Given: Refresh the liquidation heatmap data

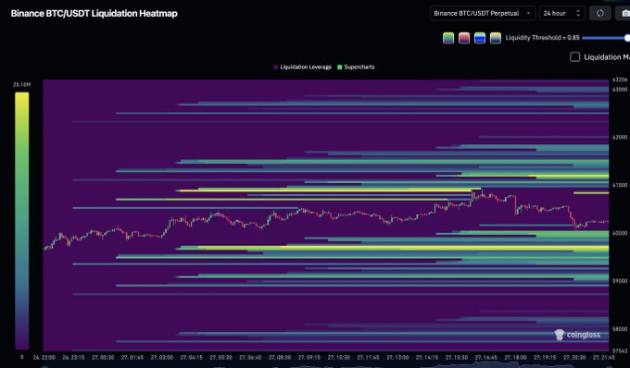Looking at the screenshot, I should (x=599, y=13).
